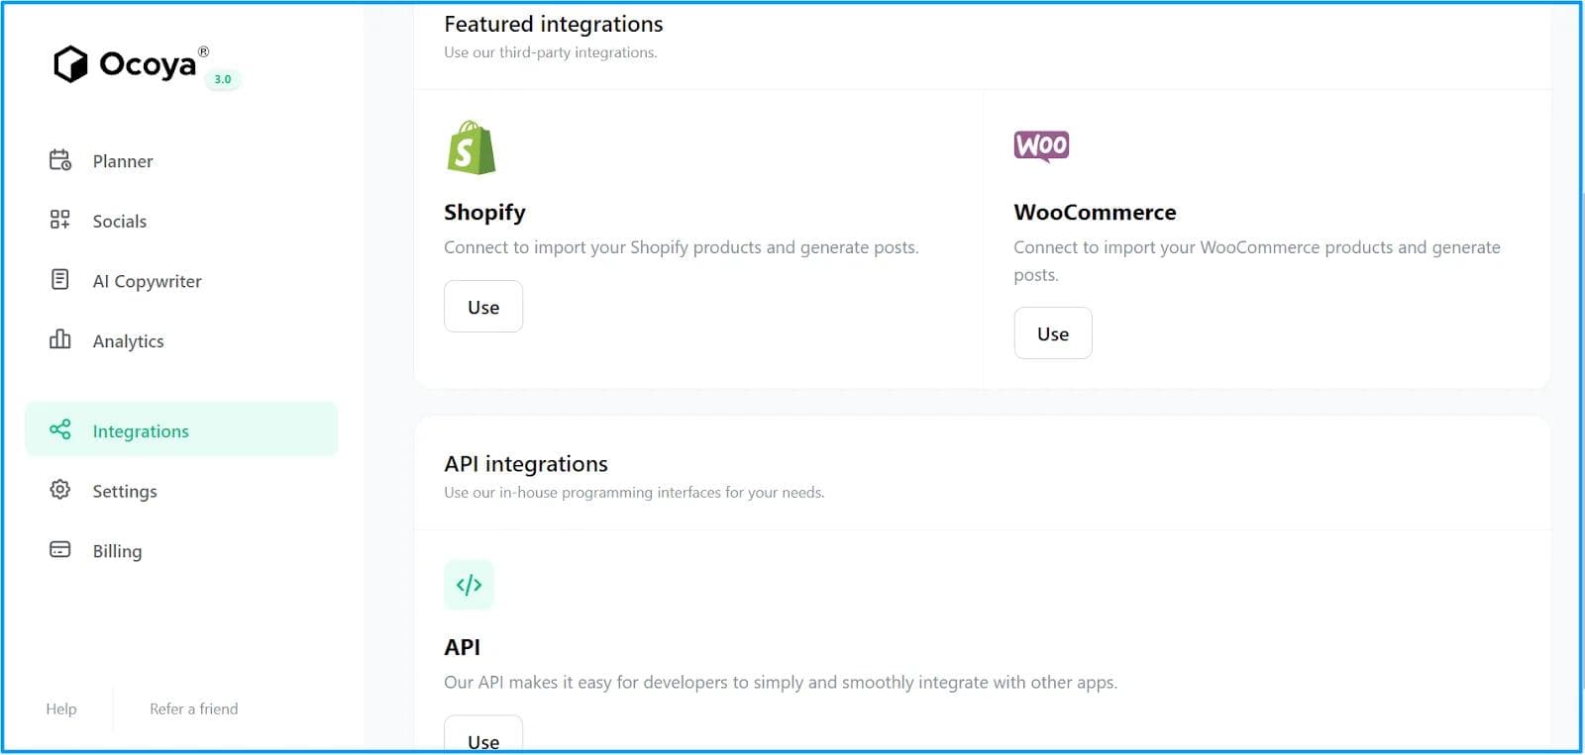This screenshot has height=755, width=1585.
Task: Click the Refer a friend link
Action: pyautogui.click(x=193, y=708)
